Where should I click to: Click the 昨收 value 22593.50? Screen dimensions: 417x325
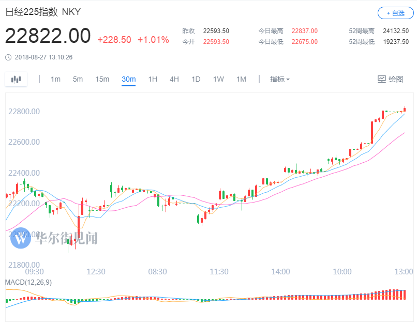216,31
